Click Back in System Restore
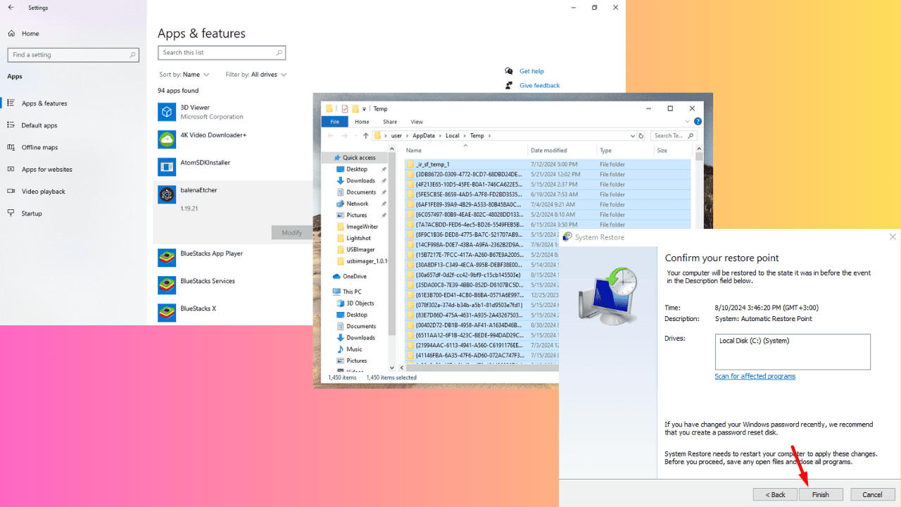Viewport: 901px width, 507px height. (x=775, y=494)
